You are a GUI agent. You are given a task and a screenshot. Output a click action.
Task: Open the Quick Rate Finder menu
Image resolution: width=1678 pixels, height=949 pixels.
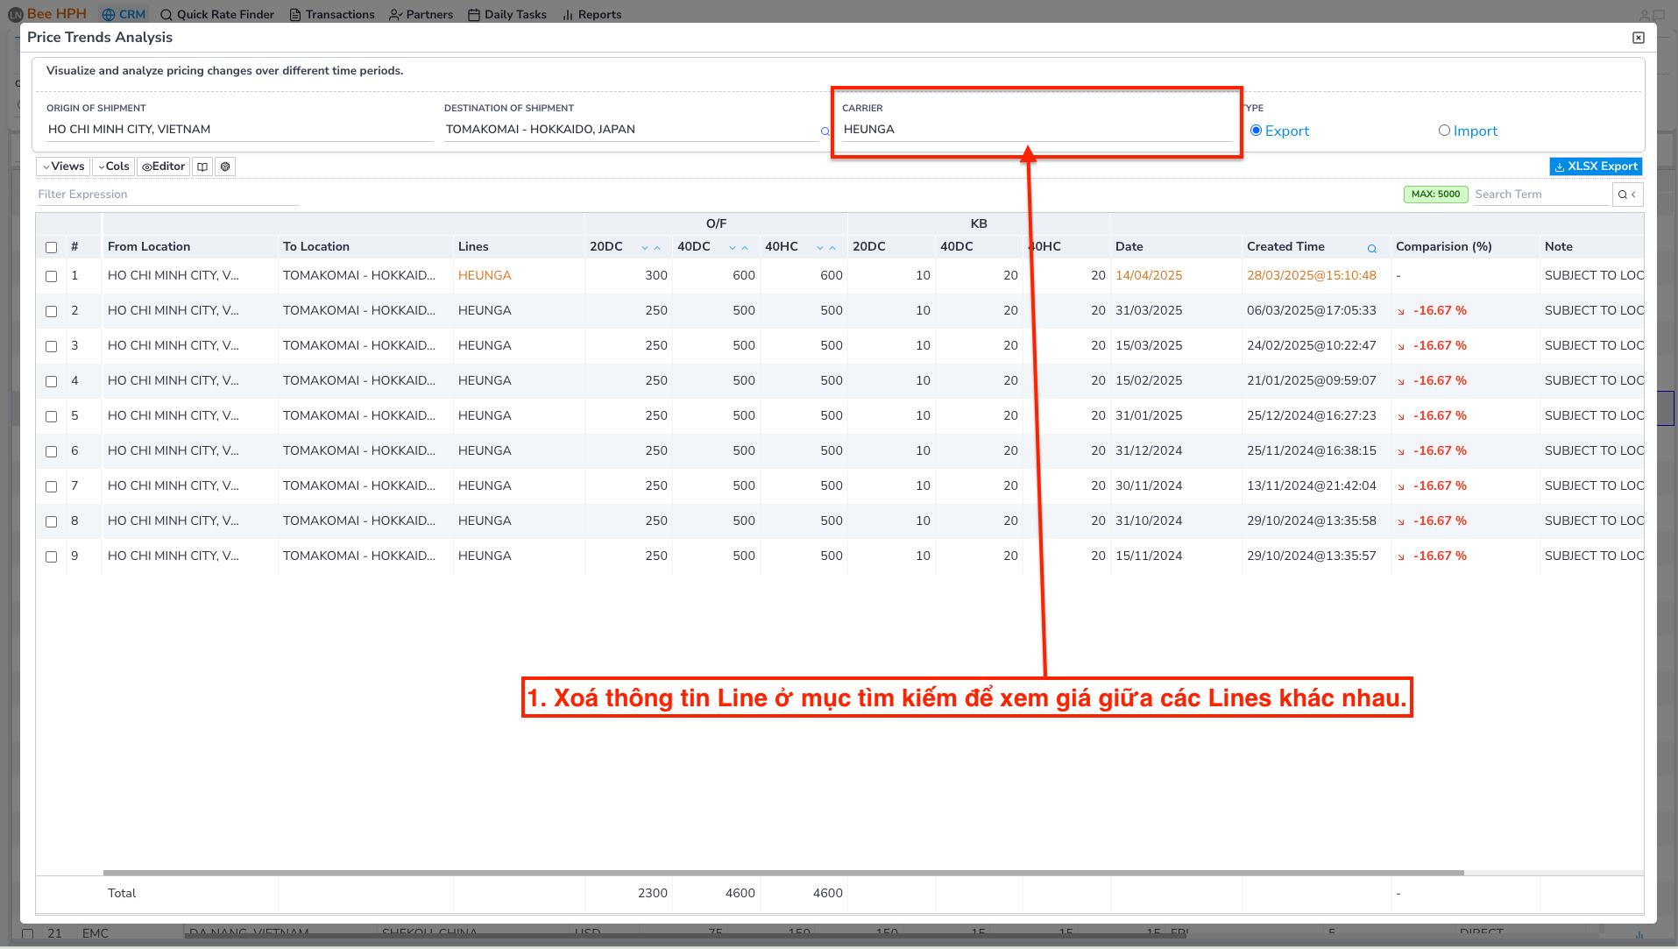pos(217,14)
